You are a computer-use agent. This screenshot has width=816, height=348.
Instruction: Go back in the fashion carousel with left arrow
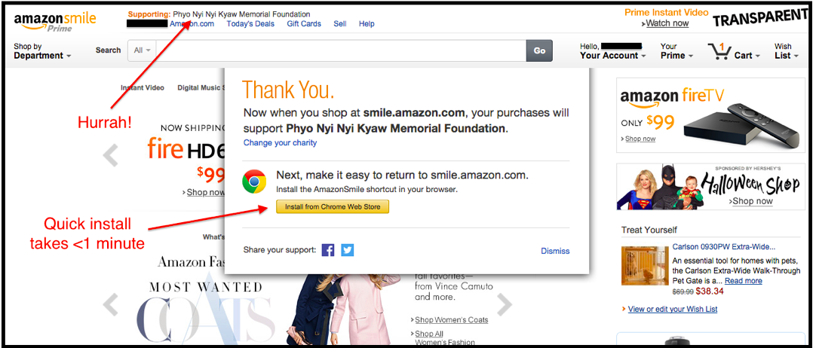110,304
